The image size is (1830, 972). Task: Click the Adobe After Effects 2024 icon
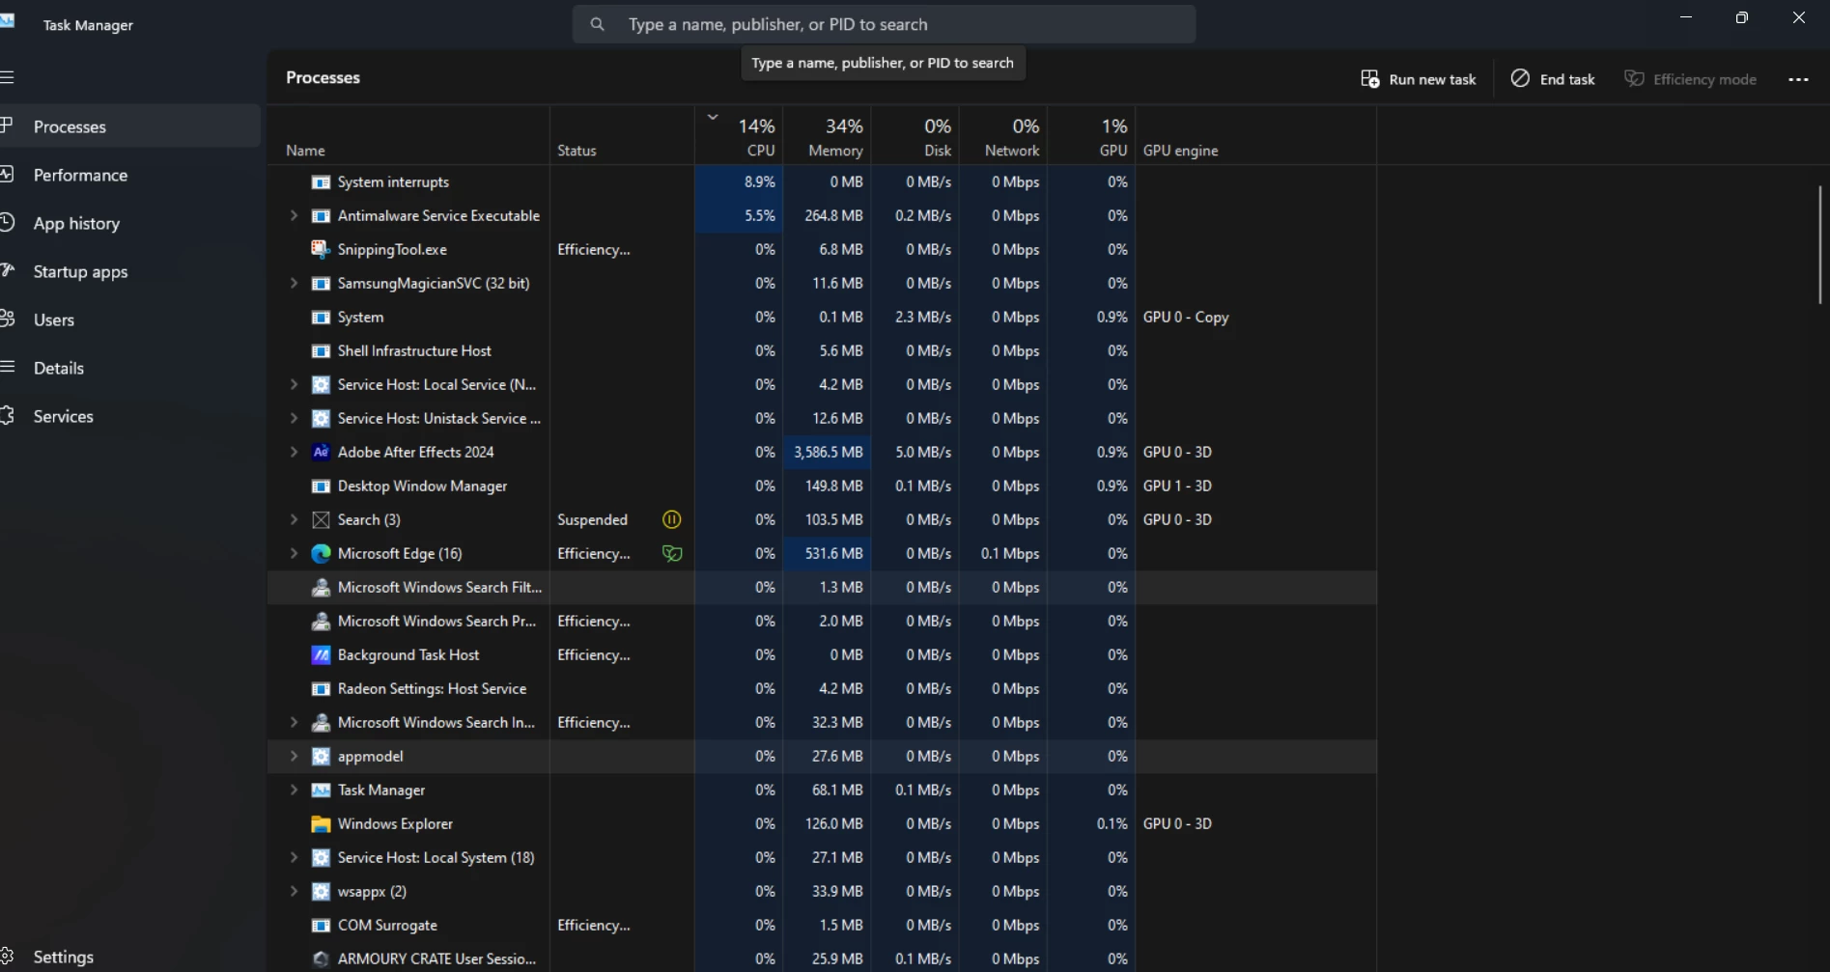322,452
